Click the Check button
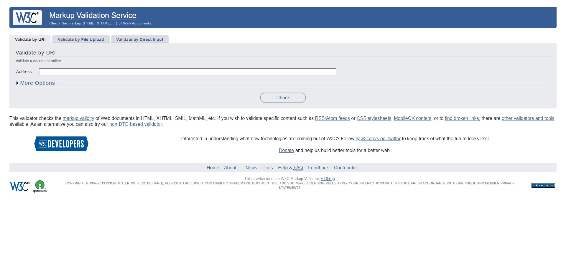 coord(283,98)
